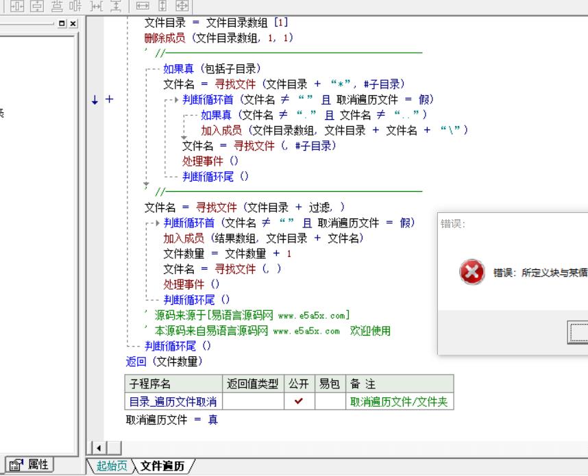Close the left side panel

73,23
